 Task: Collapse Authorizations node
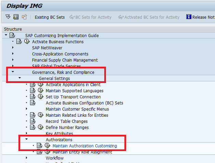26,139
